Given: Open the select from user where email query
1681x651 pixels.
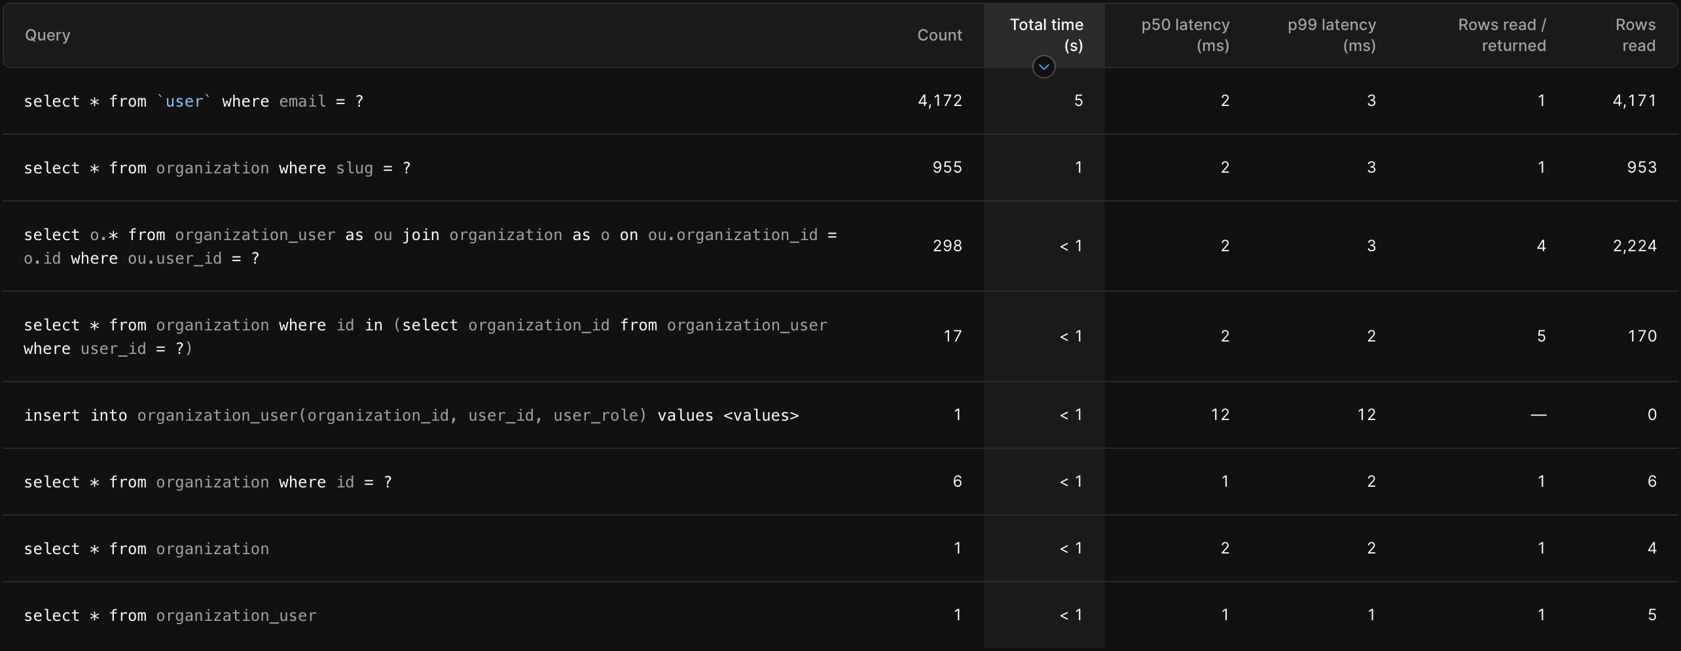Looking at the screenshot, I should tap(194, 101).
